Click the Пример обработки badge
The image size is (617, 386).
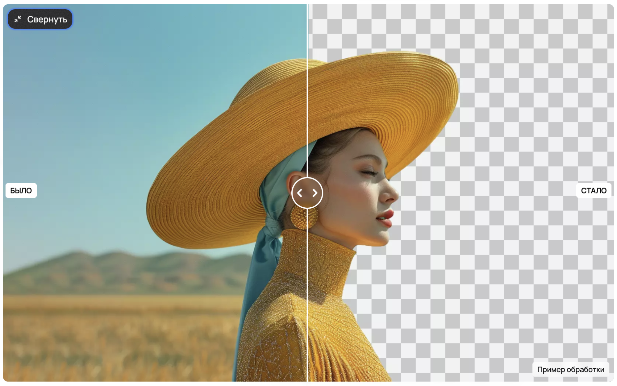[x=570, y=369]
